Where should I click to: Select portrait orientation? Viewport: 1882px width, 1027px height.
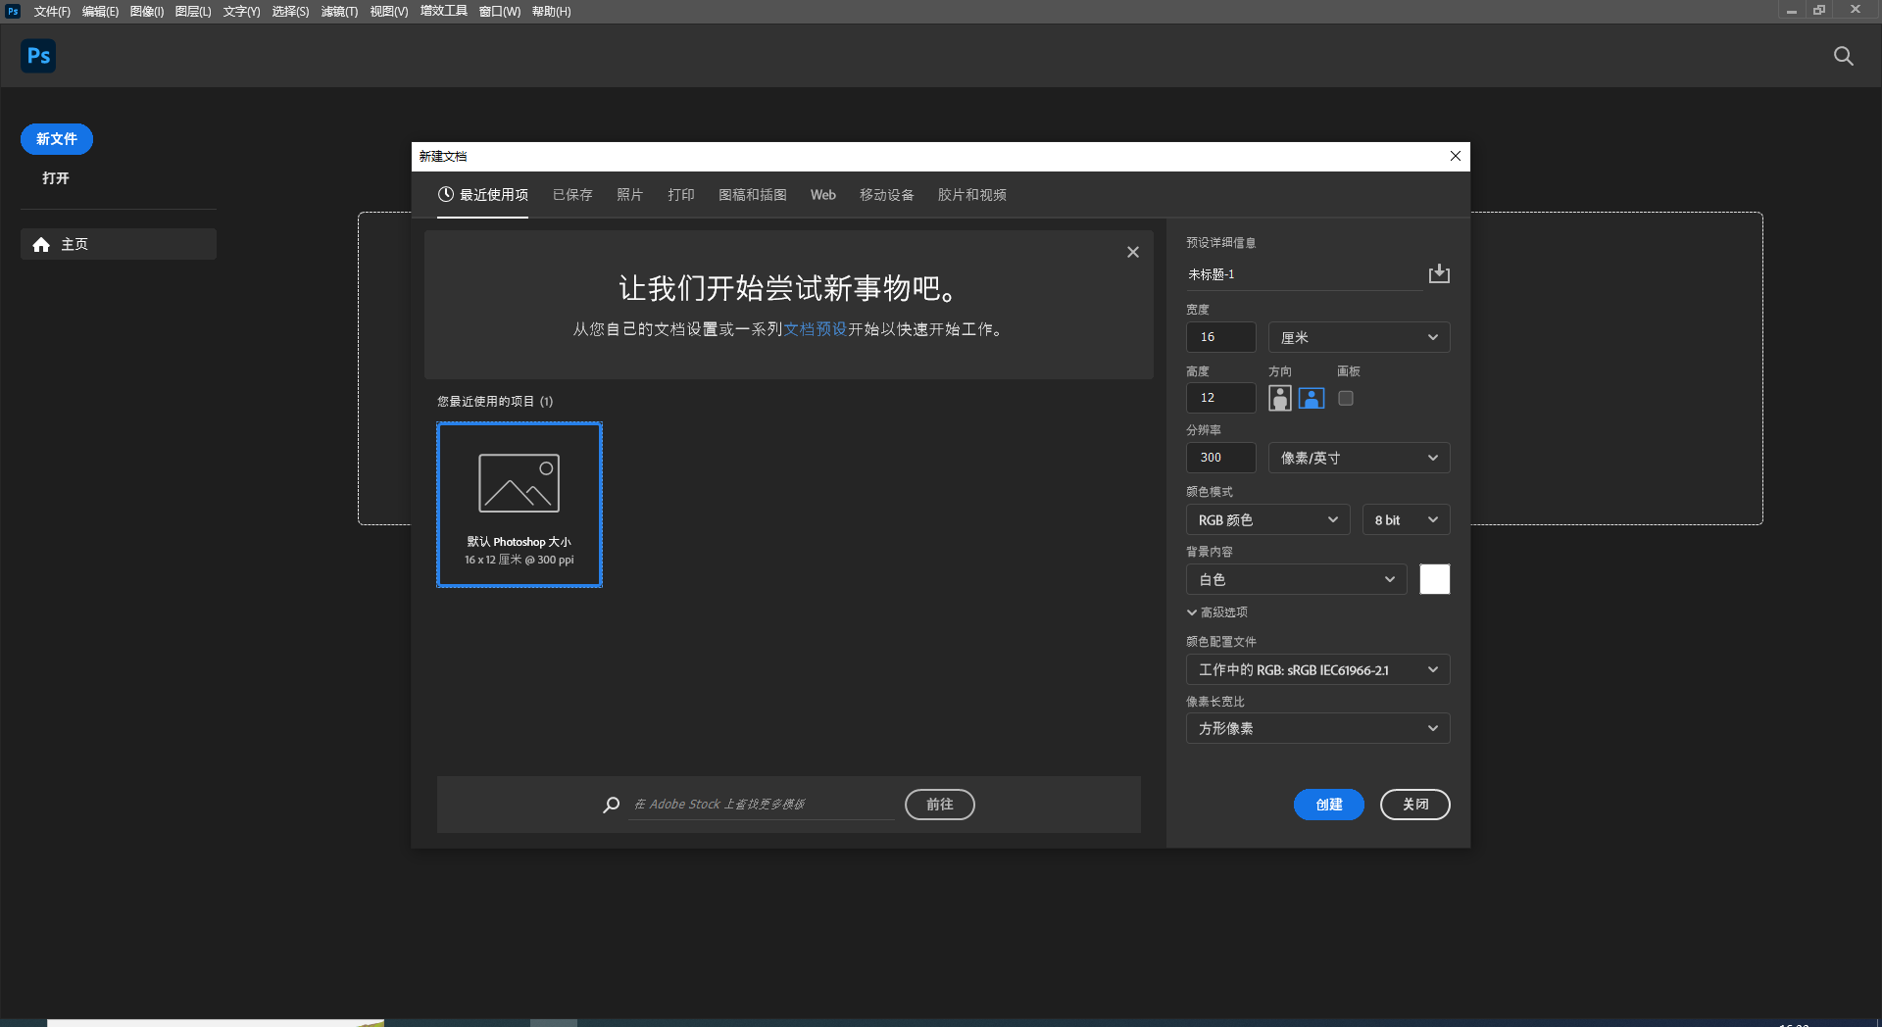pos(1279,398)
